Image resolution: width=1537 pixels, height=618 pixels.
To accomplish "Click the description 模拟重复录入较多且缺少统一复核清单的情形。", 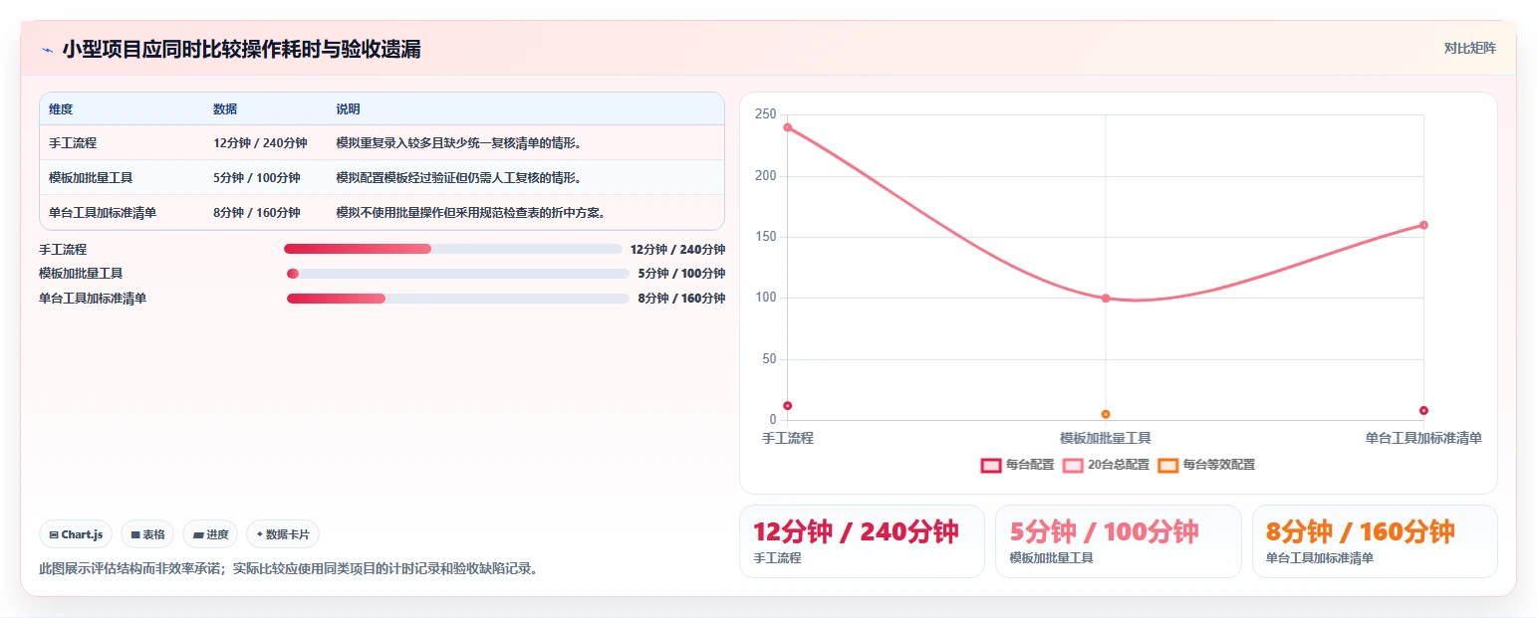I will [459, 142].
